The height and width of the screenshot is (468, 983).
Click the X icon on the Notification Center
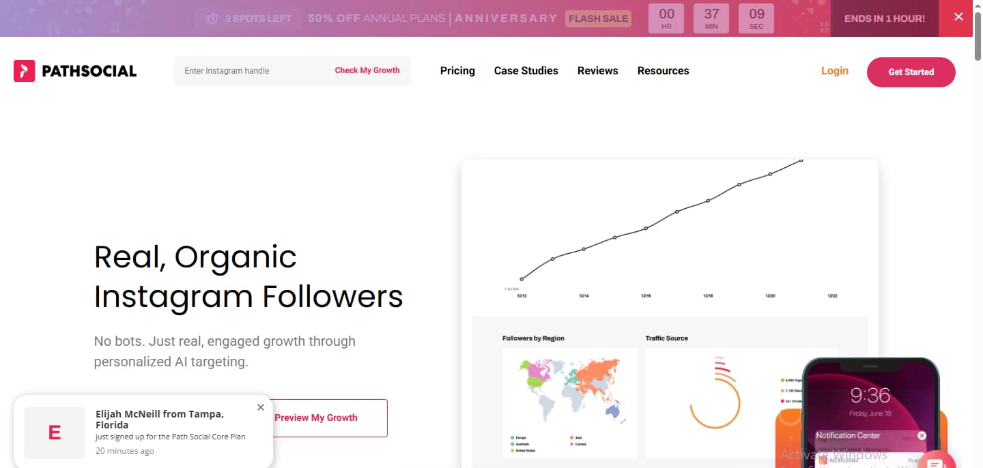tap(922, 435)
